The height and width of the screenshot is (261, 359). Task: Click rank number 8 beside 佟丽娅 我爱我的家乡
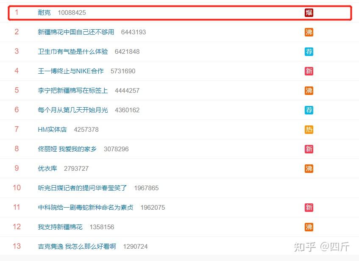coord(17,149)
